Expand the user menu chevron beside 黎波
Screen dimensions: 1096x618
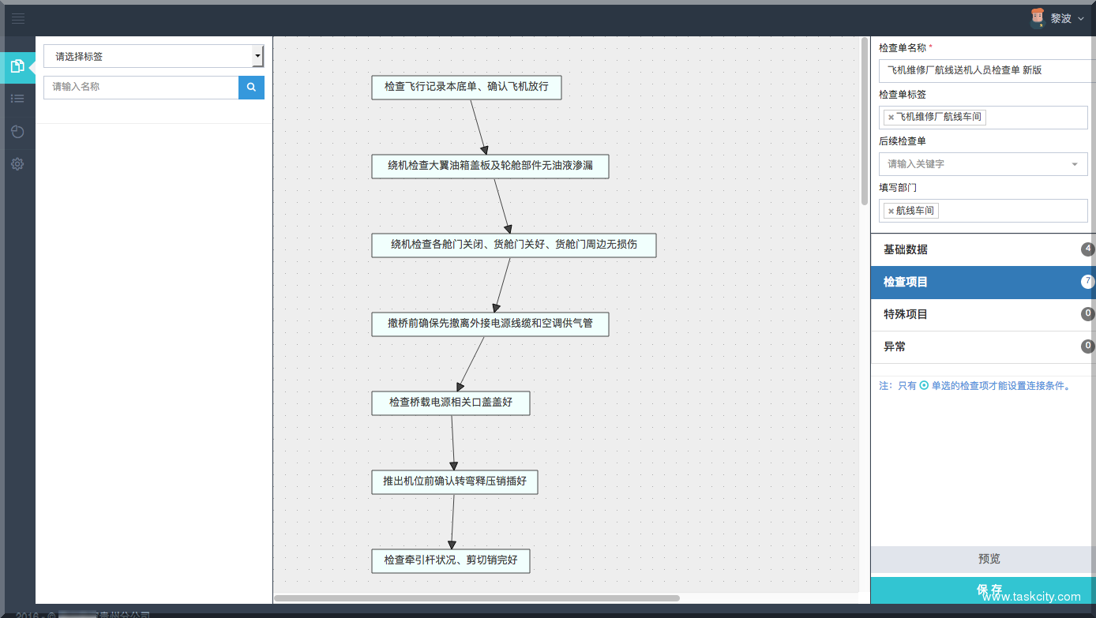tap(1081, 19)
